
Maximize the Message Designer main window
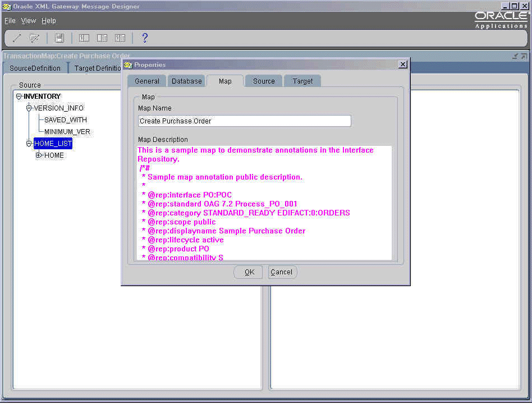click(515, 6)
